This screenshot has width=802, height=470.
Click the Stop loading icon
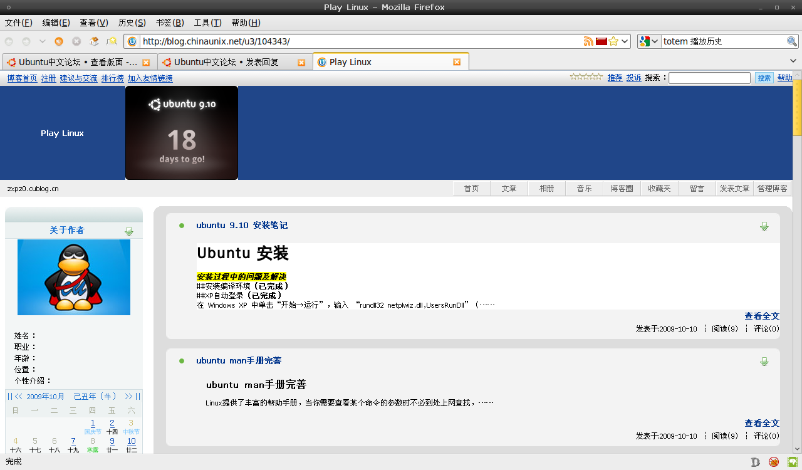pos(76,41)
